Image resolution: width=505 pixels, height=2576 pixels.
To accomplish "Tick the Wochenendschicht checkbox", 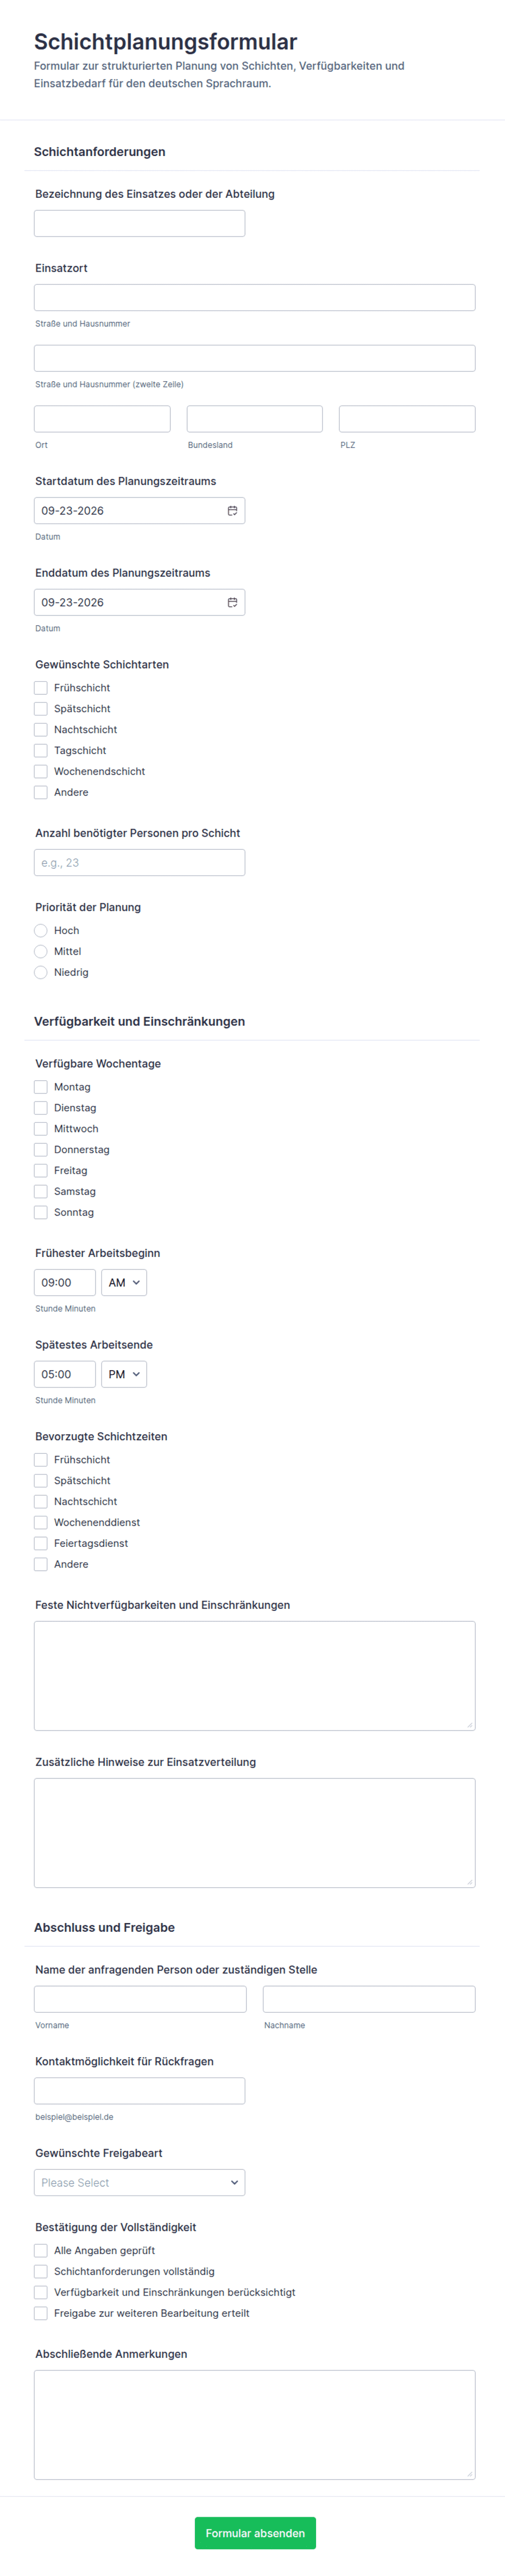I will pos(41,772).
